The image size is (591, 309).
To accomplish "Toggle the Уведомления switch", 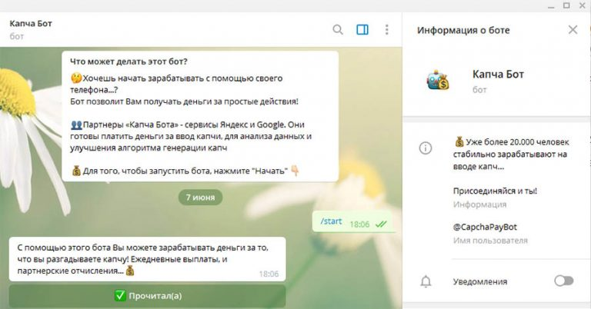I will point(564,281).
